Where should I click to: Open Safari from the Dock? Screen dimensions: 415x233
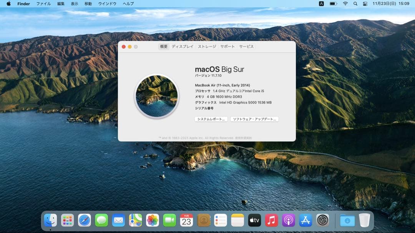pyautogui.click(x=85, y=220)
